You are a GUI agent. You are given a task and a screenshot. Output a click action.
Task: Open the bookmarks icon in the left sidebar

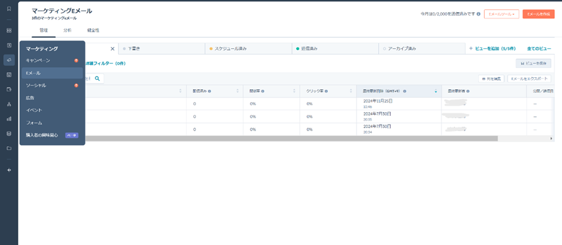(9, 9)
